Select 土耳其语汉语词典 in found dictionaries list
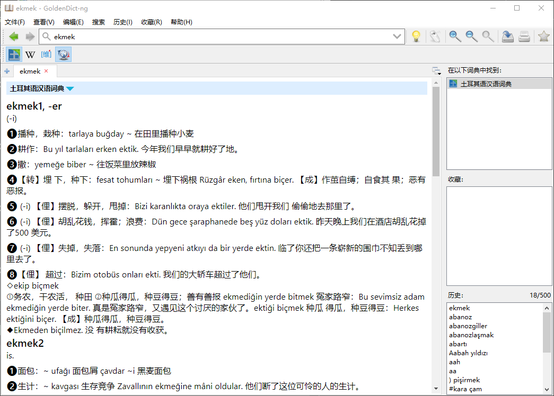Screen dimensions: 554x396 (x=486, y=84)
